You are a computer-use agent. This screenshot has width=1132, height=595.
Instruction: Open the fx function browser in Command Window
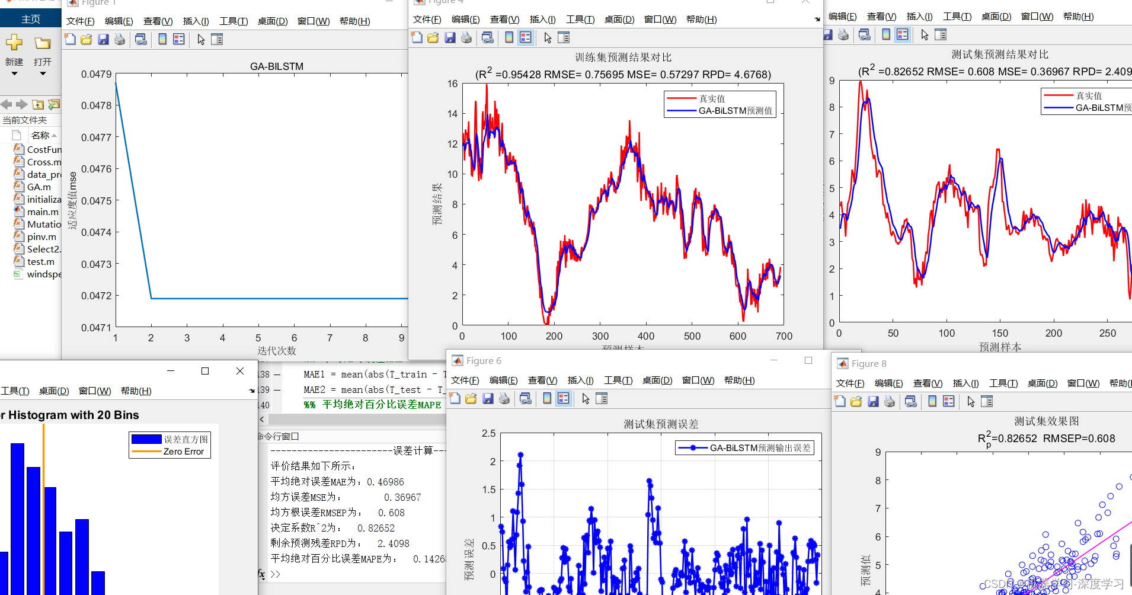click(x=261, y=574)
